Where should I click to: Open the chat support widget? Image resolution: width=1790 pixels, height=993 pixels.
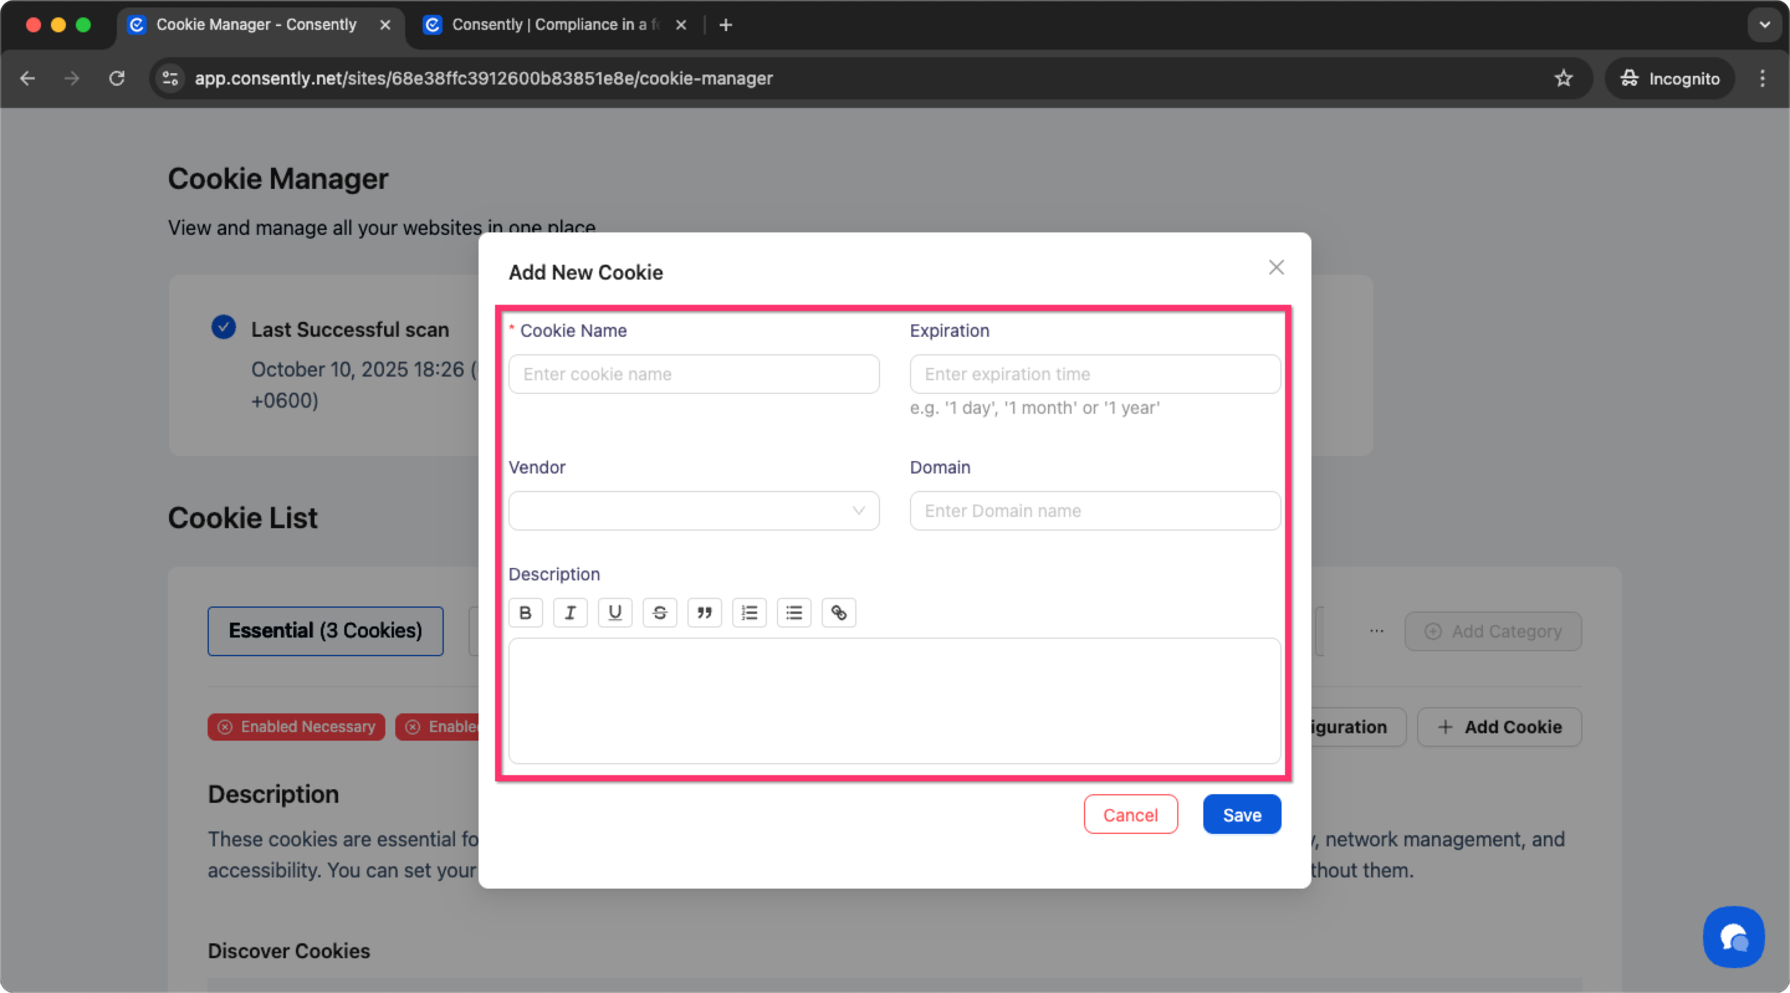pyautogui.click(x=1732, y=936)
